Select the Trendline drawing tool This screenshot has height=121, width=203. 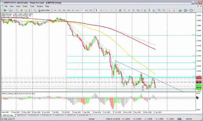pos(116,10)
